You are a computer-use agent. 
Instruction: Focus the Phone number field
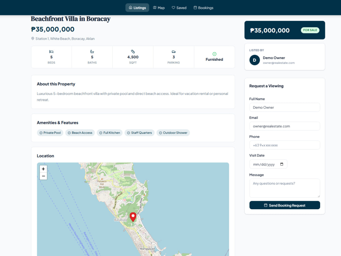285,145
